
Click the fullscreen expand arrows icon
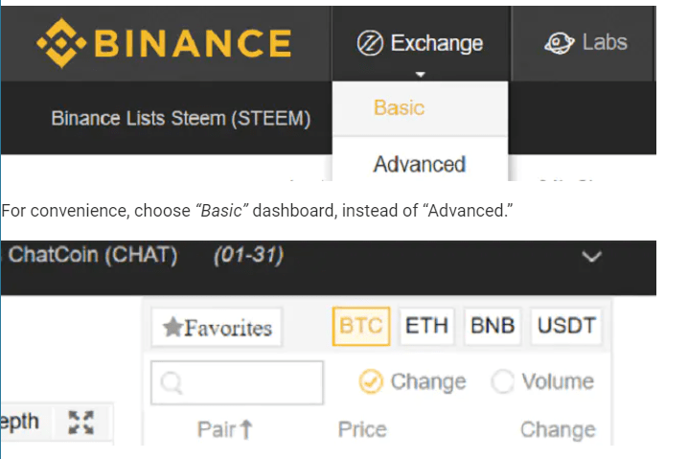pos(81,423)
